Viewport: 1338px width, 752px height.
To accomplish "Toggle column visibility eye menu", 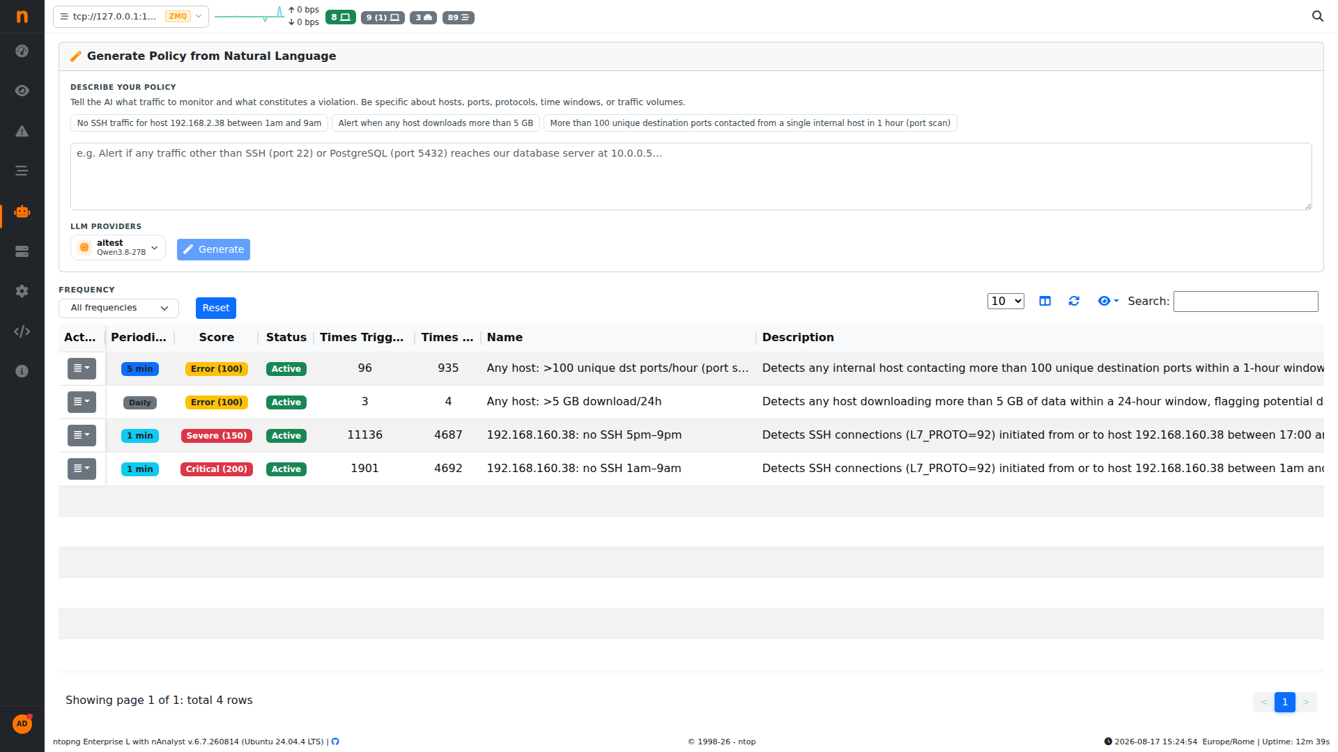I will click(x=1108, y=301).
